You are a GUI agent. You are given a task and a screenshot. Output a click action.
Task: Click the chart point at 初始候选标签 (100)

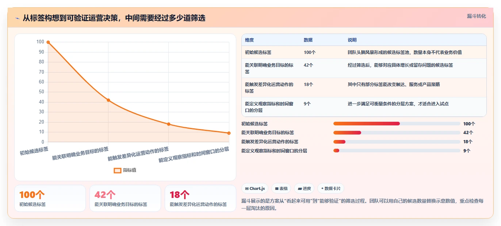[48, 42]
